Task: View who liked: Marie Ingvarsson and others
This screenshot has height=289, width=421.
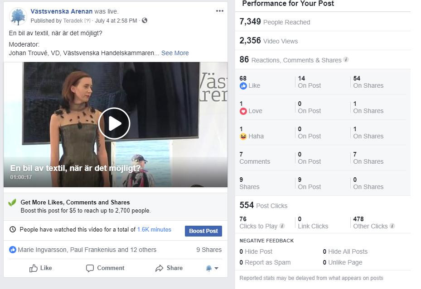Action: coord(87,250)
